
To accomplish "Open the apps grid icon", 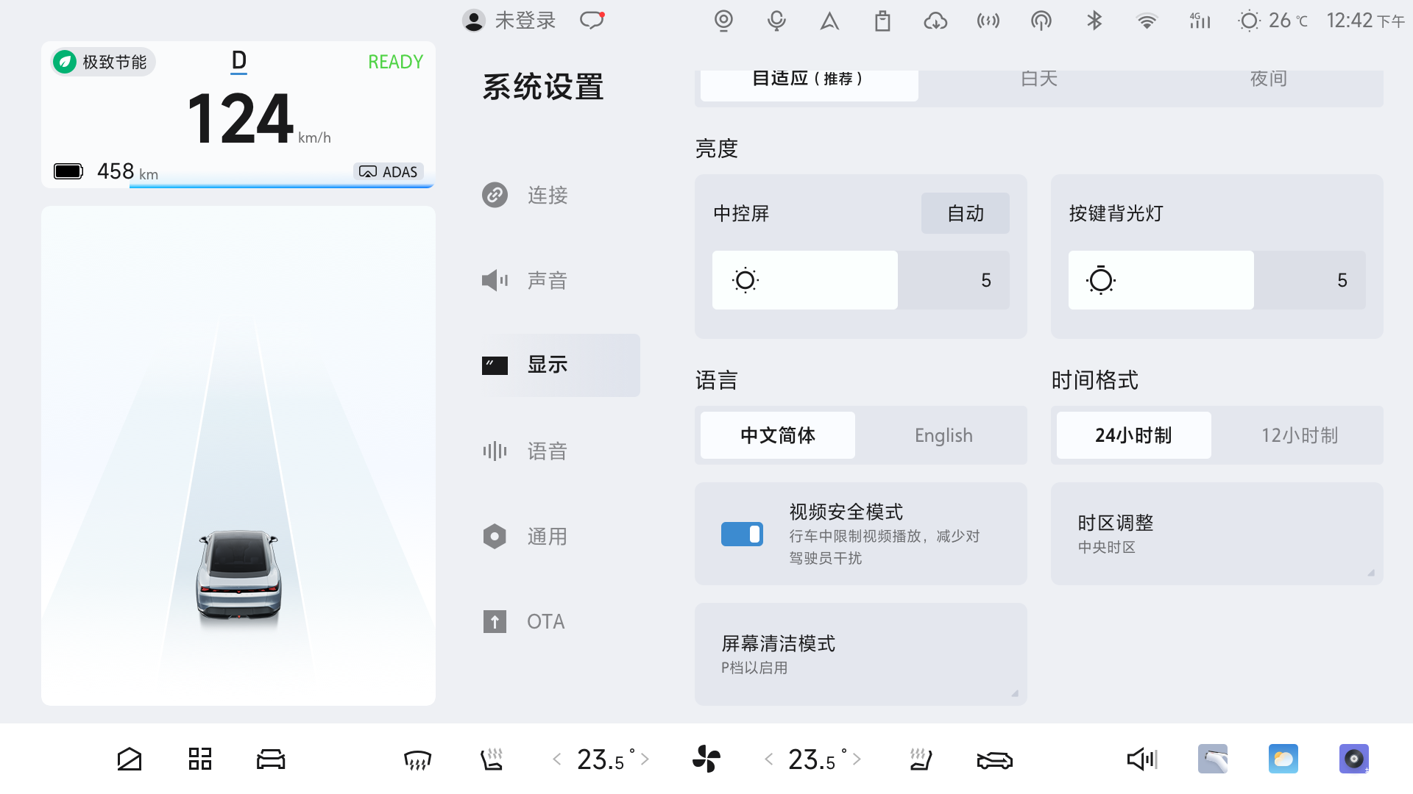I will click(x=199, y=759).
